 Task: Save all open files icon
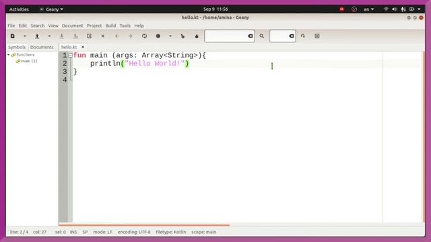(x=75, y=36)
